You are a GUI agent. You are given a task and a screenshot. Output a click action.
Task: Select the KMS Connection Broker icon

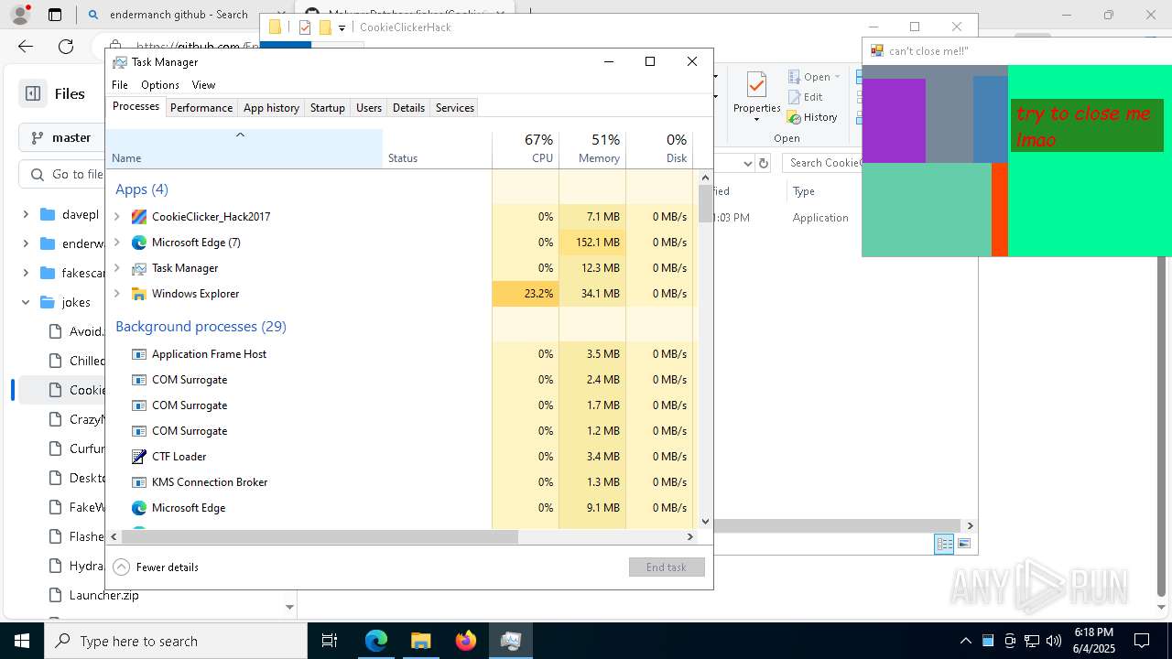[139, 482]
